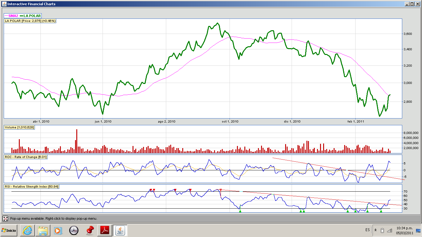Click the LA POLAR price label
Viewport: 422px width, 237px height.
point(30,21)
